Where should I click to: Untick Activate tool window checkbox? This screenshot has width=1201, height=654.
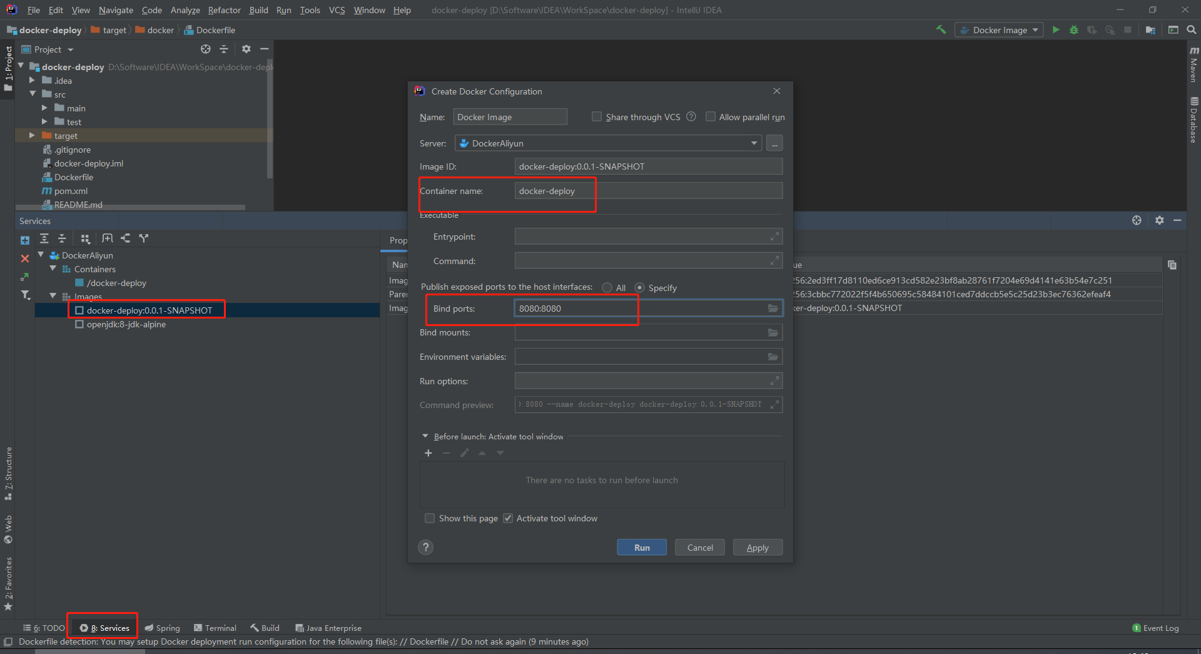tap(508, 518)
